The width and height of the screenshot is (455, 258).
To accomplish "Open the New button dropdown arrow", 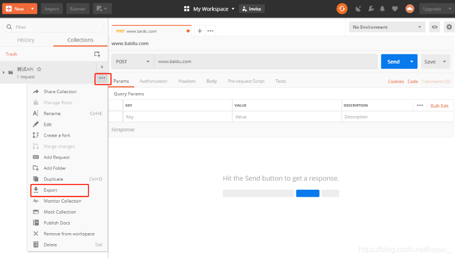I will click(x=32, y=9).
